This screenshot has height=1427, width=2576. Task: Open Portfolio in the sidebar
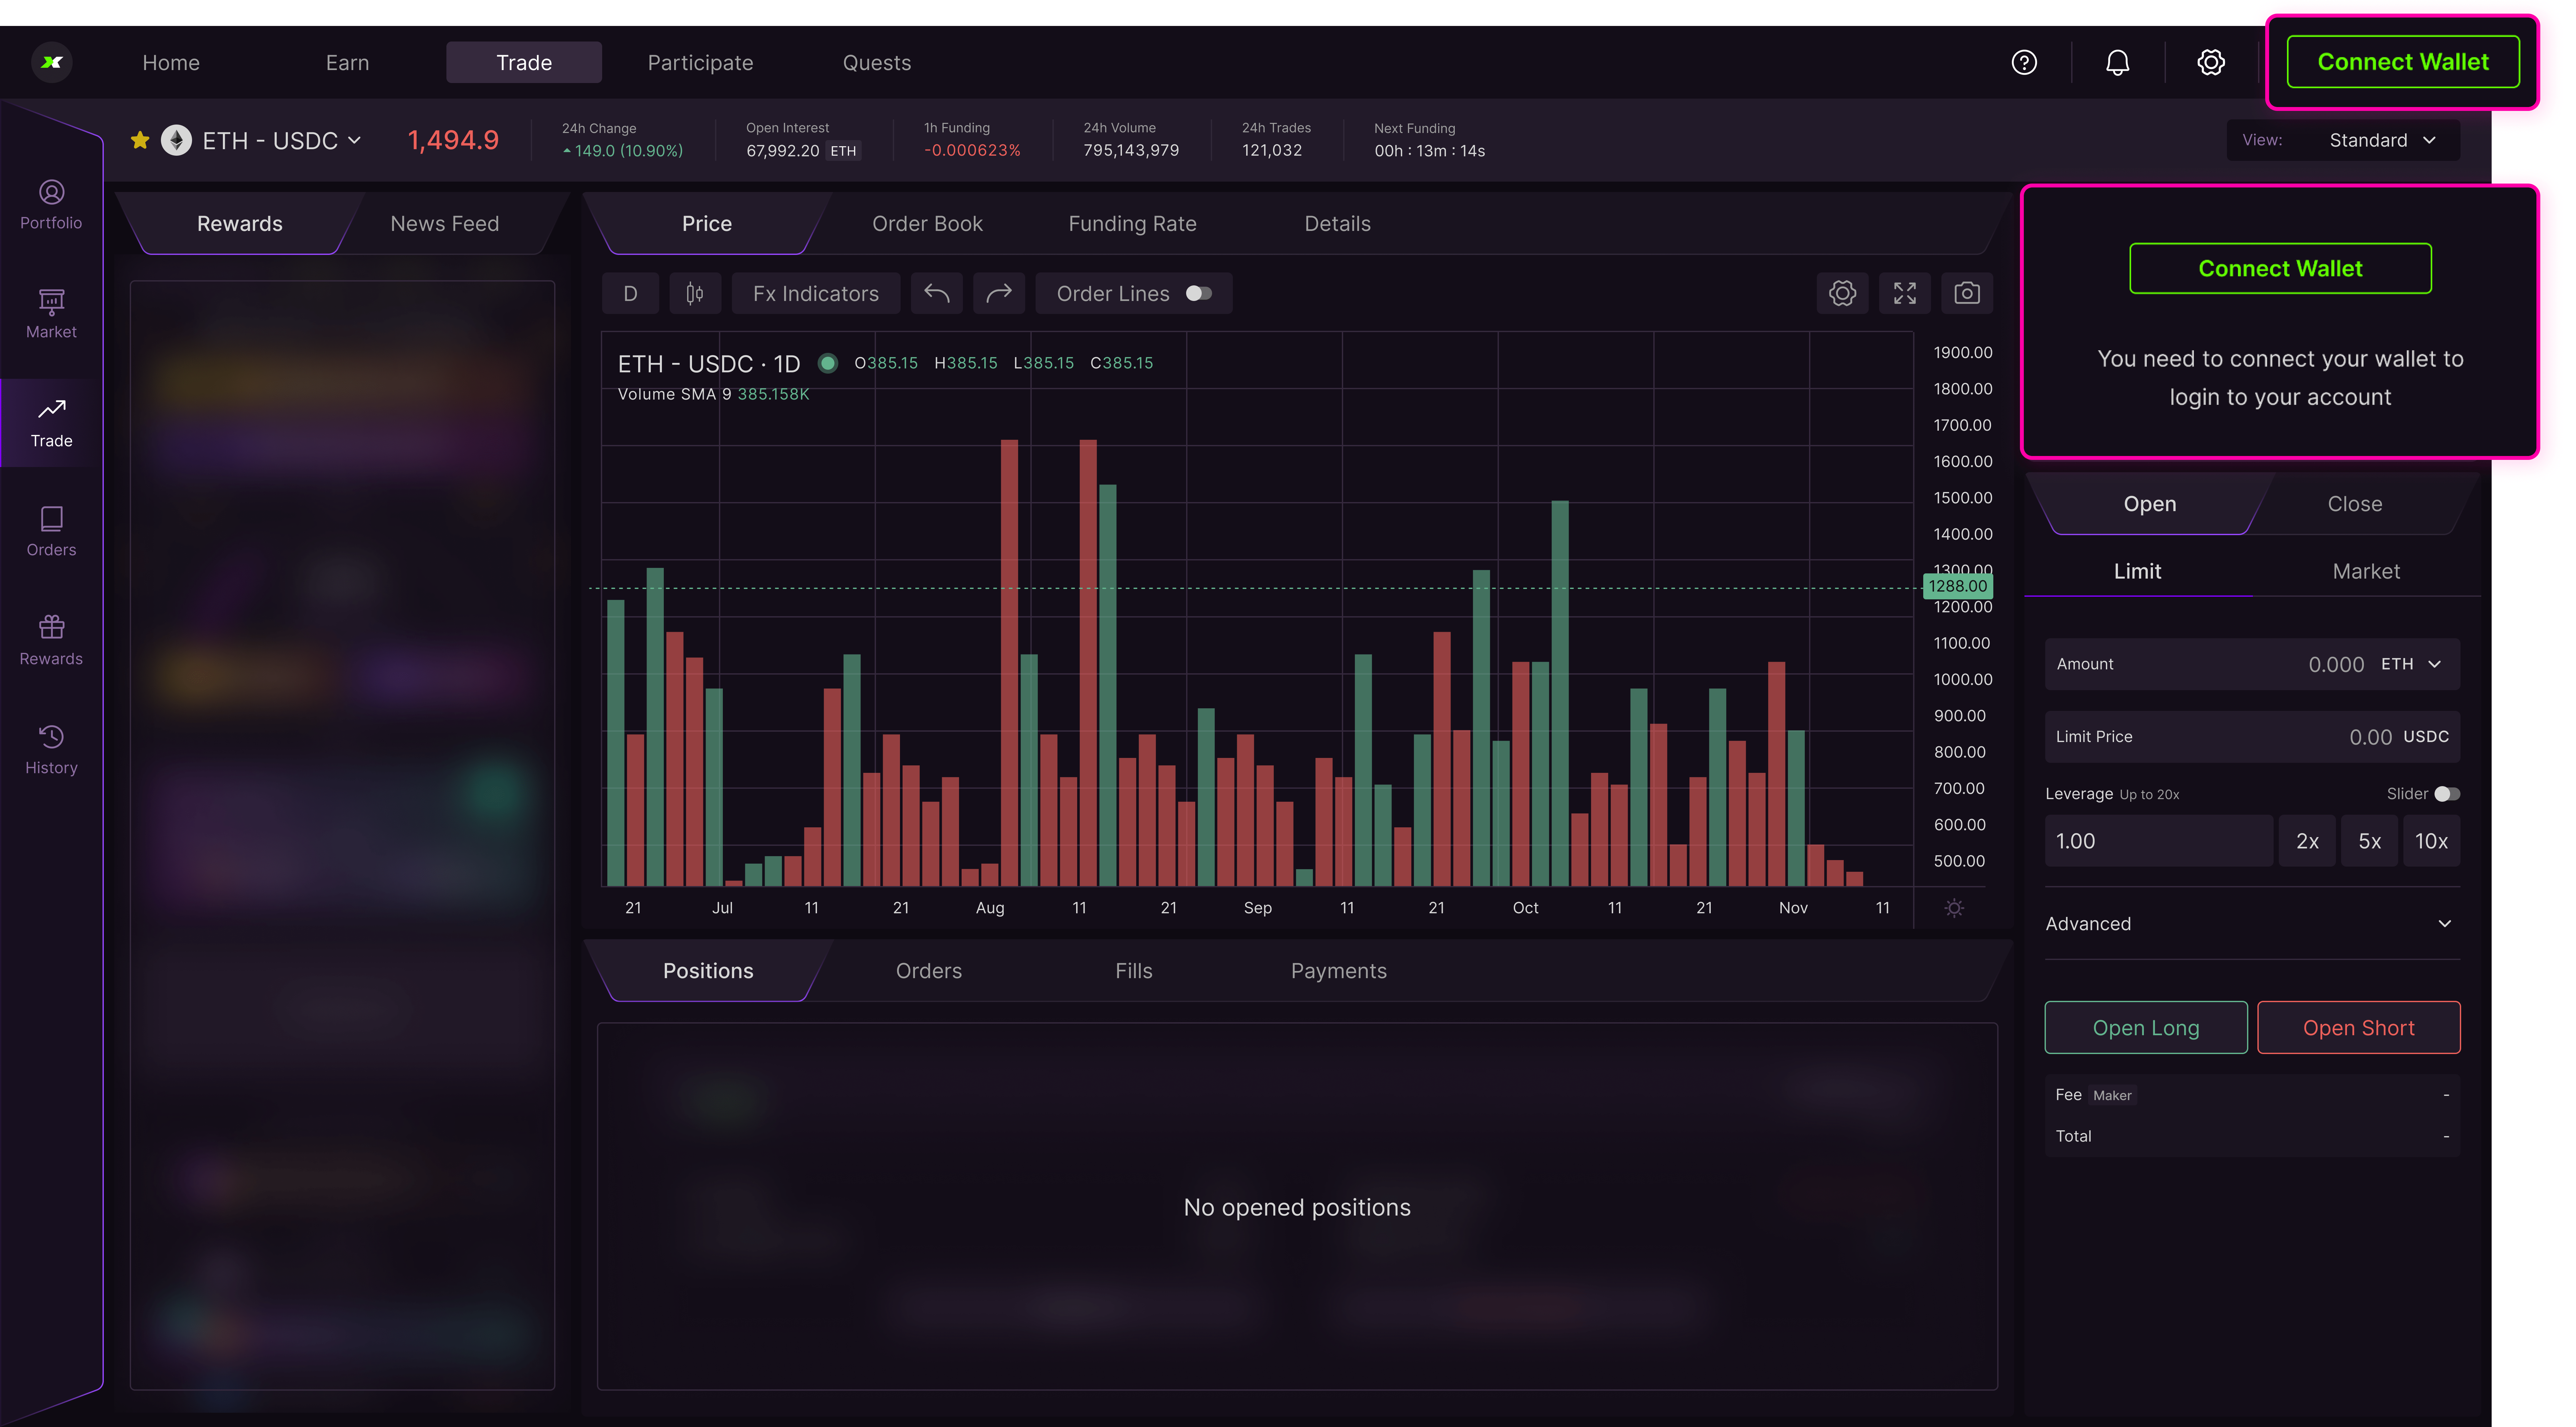(51, 205)
